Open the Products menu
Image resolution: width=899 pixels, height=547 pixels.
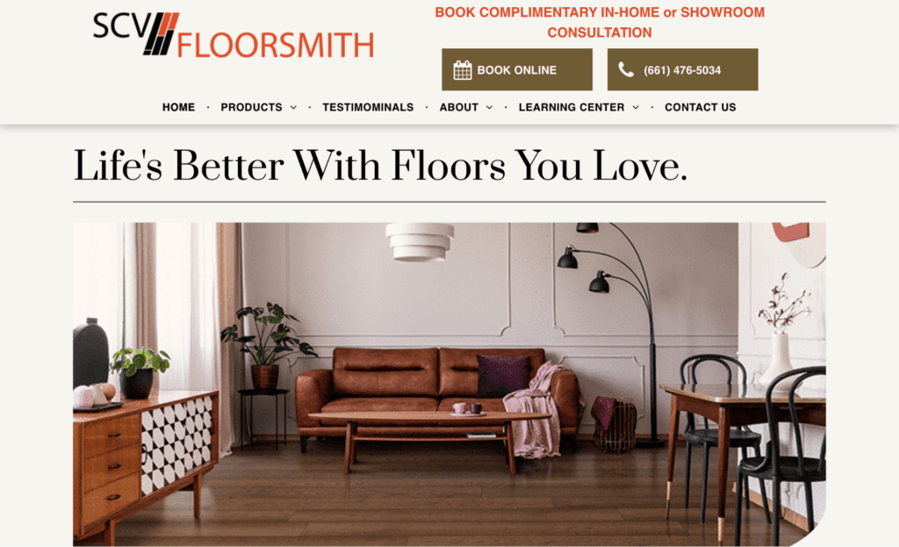coord(251,107)
